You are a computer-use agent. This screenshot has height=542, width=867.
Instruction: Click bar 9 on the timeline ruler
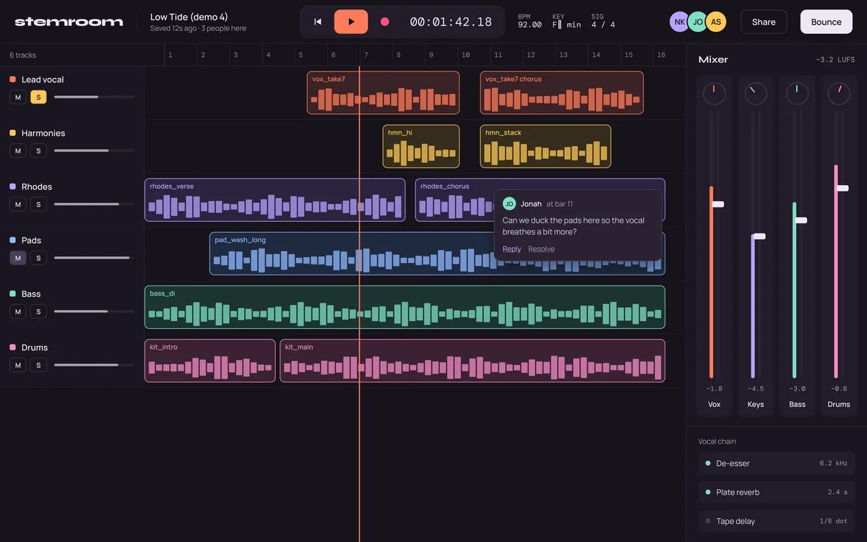pos(431,55)
